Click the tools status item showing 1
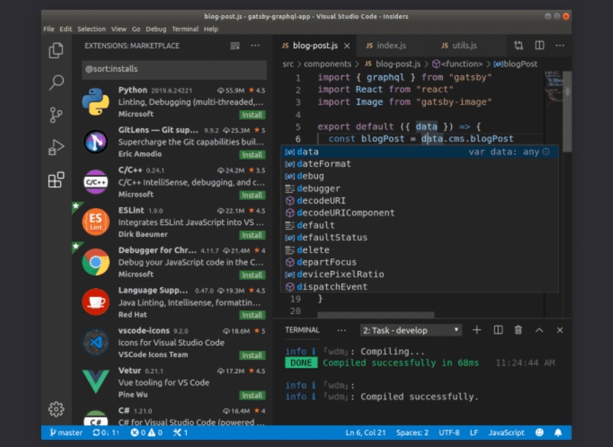 (180, 433)
